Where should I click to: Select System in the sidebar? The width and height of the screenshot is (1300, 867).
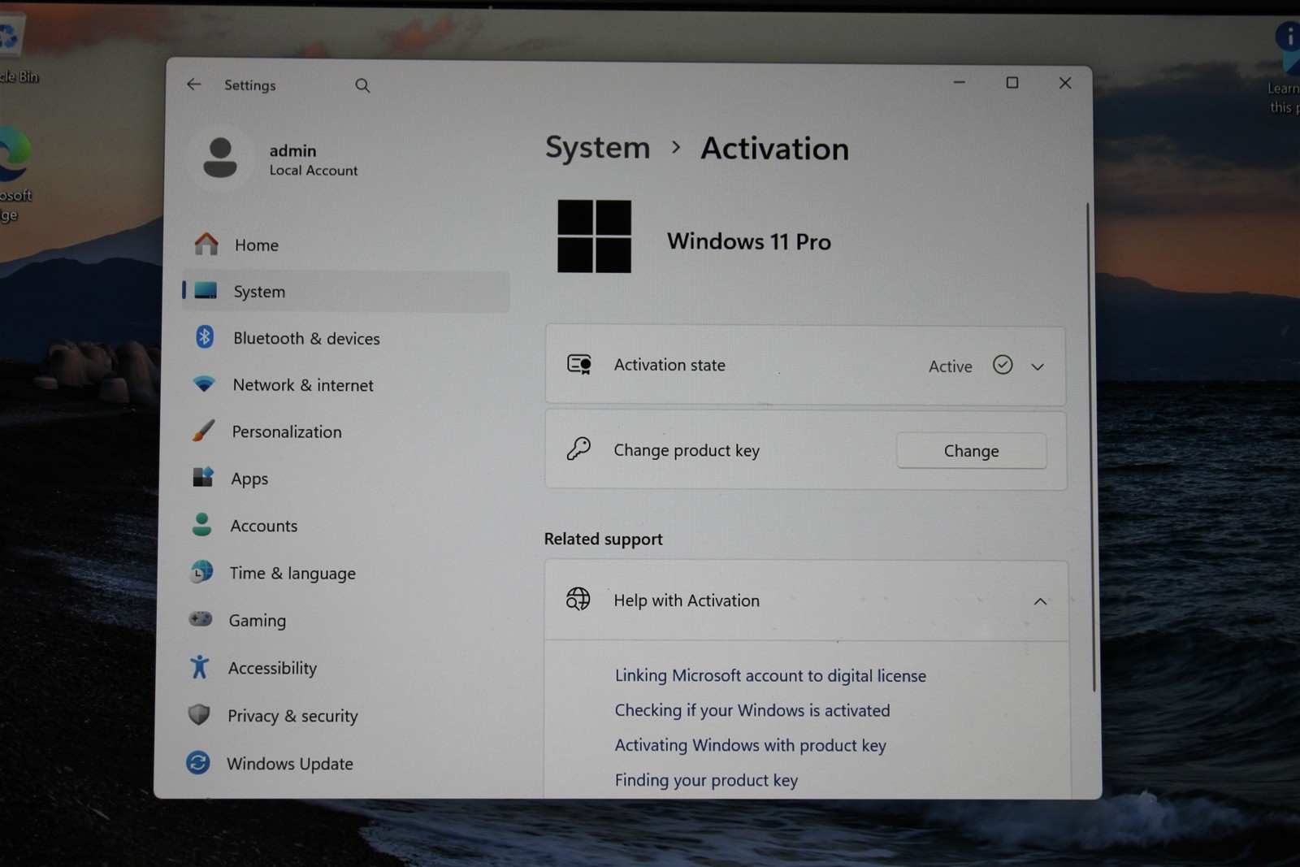click(346, 291)
